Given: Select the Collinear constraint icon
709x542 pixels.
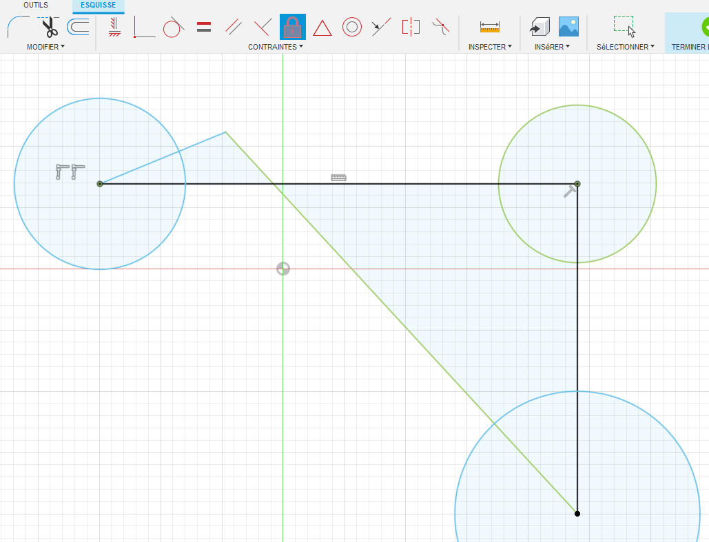Looking at the screenshot, I should [381, 27].
